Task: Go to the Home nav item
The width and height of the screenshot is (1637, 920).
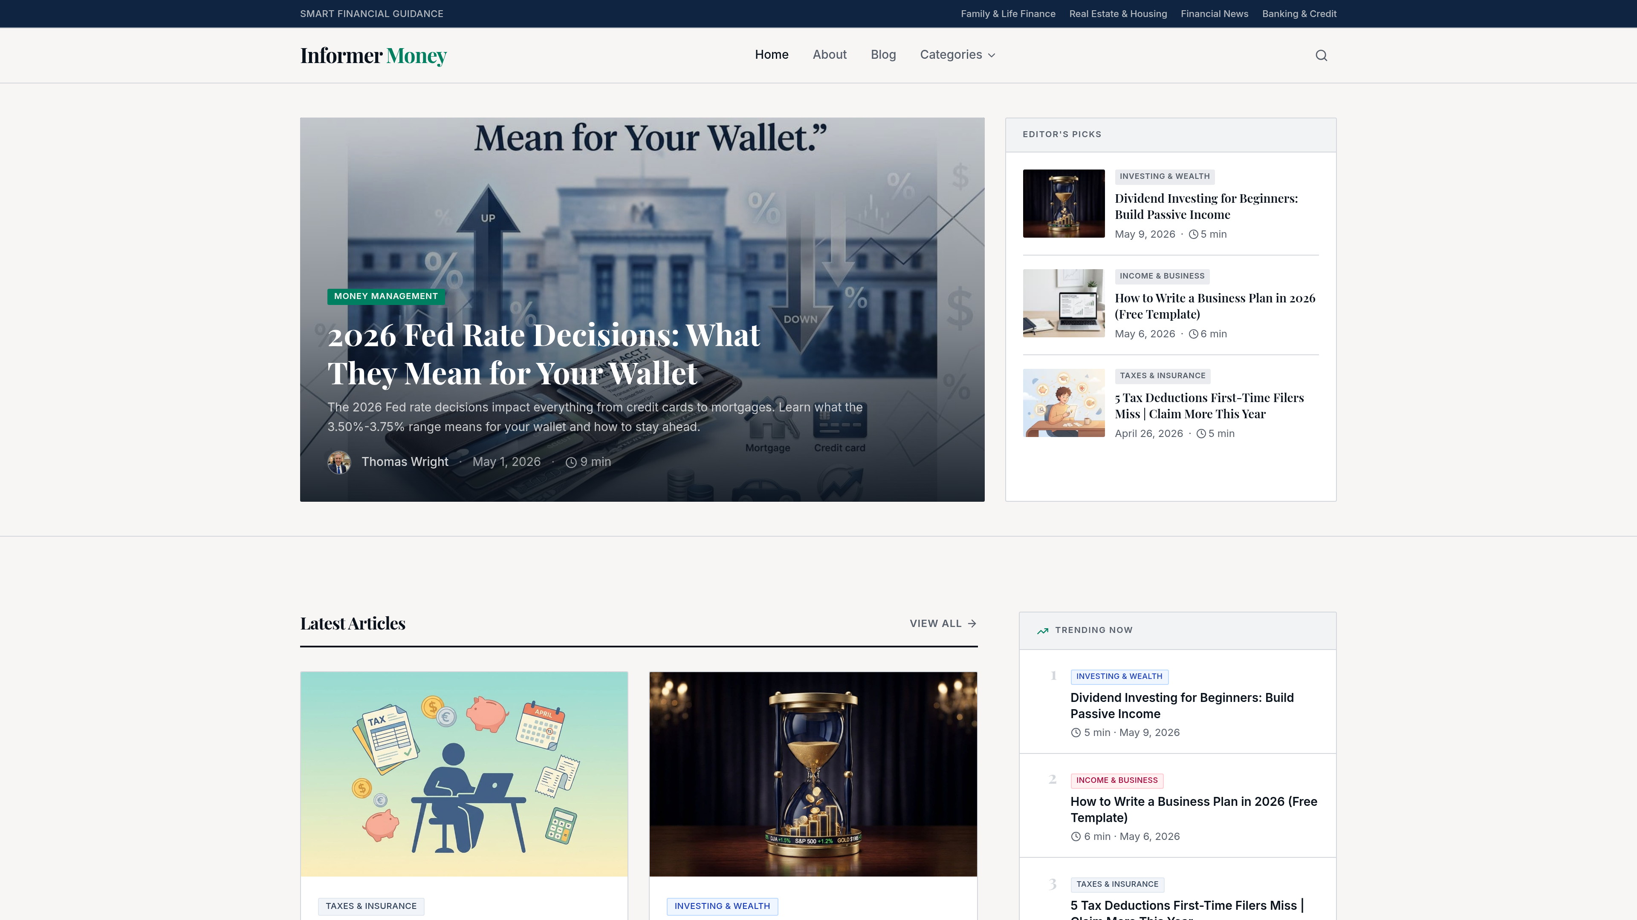Action: tap(772, 55)
